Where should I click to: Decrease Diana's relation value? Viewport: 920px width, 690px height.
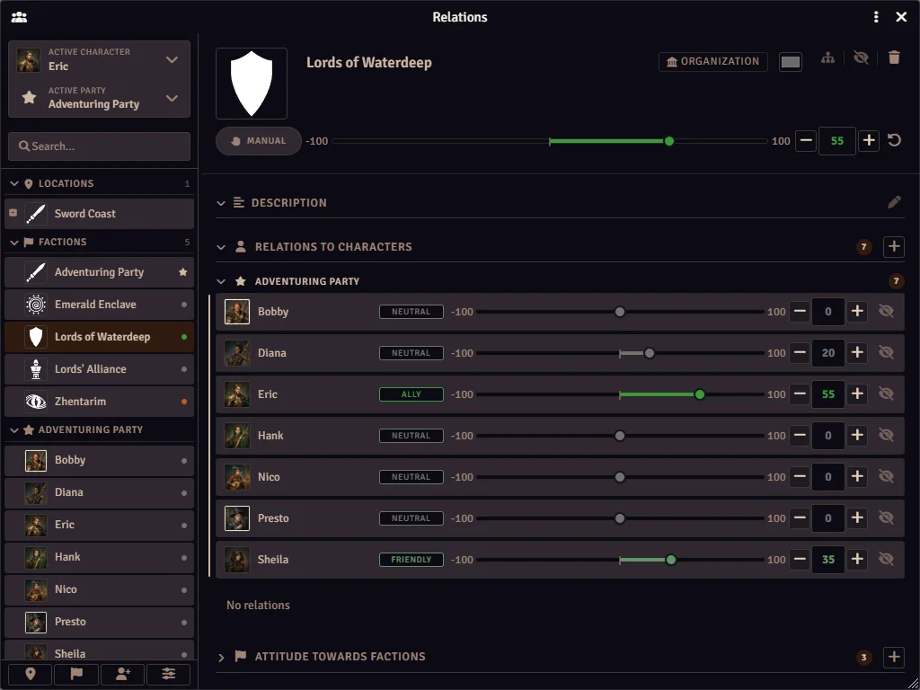pos(800,352)
